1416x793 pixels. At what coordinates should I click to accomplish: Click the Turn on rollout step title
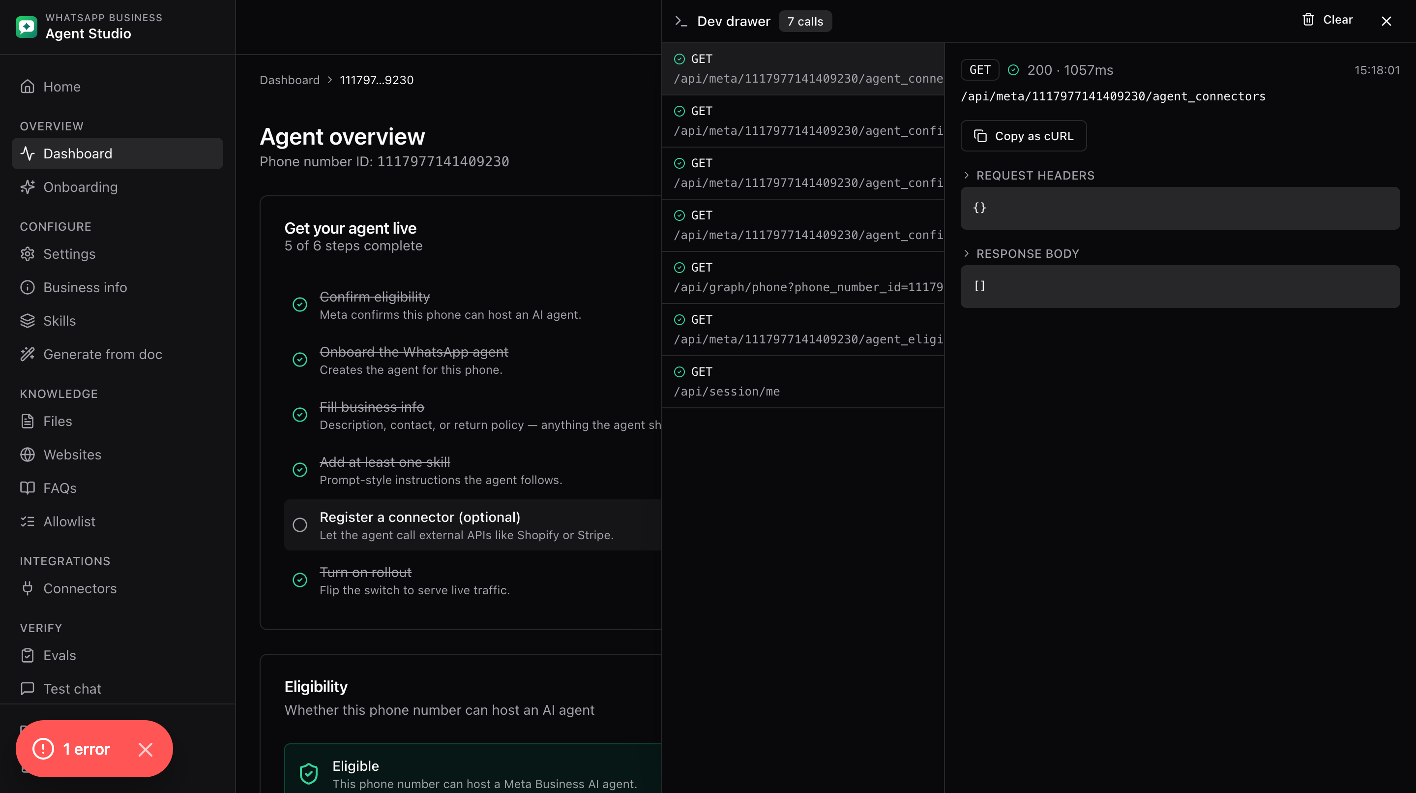pos(365,573)
